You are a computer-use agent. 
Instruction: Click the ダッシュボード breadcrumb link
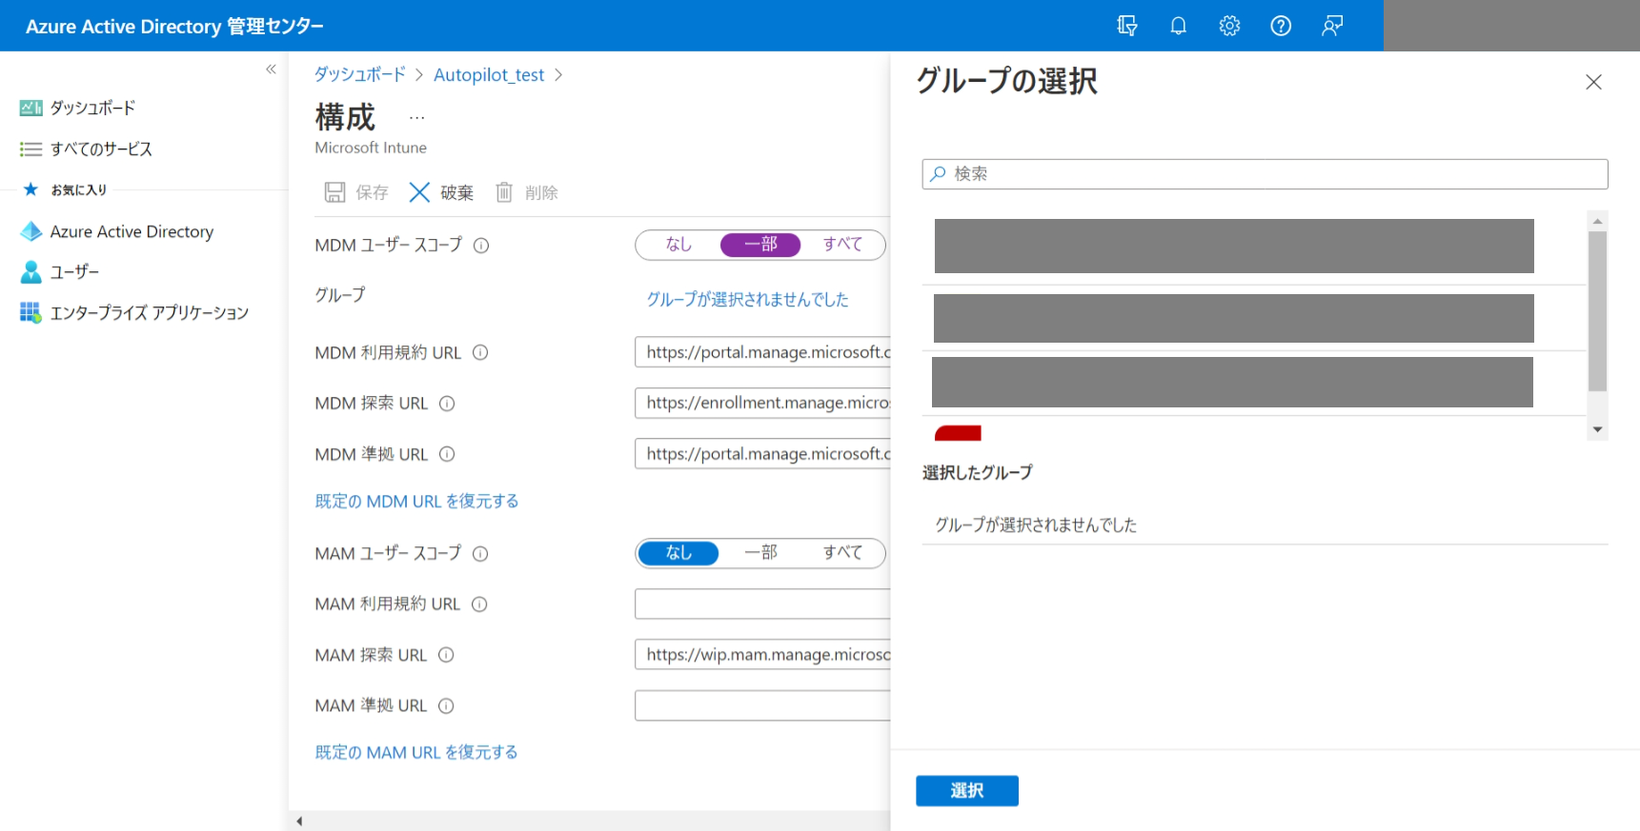click(x=360, y=74)
